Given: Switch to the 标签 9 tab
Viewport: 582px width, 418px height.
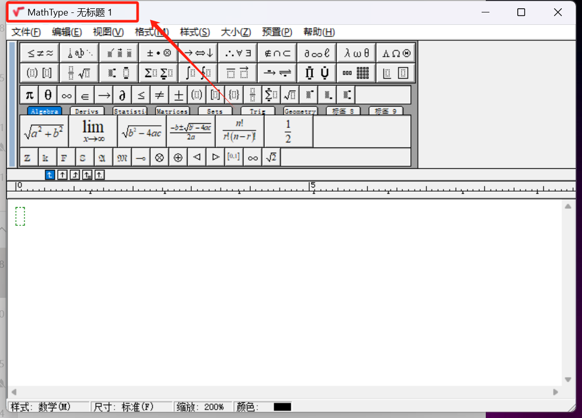Looking at the screenshot, I should click(x=385, y=111).
